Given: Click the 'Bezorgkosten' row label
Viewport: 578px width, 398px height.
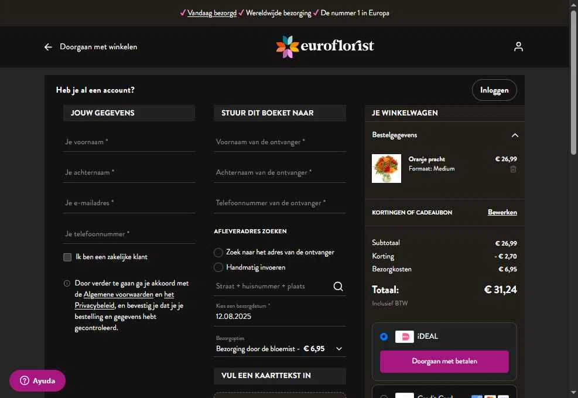Looking at the screenshot, I should click(391, 269).
